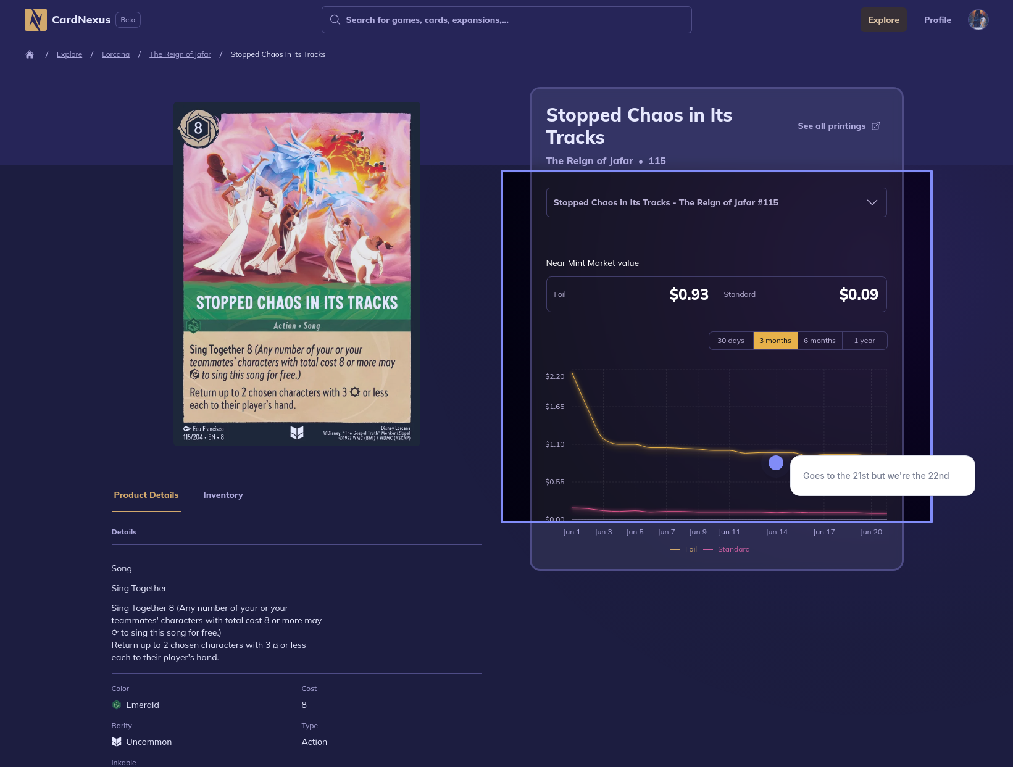Screen dimensions: 1013x767
Task: Toggle the Foil legend series
Action: [684, 549]
